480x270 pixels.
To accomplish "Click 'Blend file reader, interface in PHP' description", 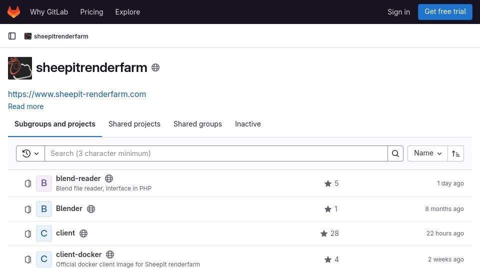I will 104,188.
